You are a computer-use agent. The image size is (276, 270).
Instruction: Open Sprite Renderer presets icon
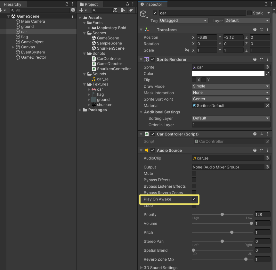pos(261,59)
